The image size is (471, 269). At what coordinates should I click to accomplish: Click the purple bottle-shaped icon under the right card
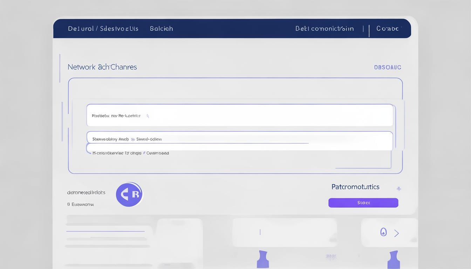(394, 260)
